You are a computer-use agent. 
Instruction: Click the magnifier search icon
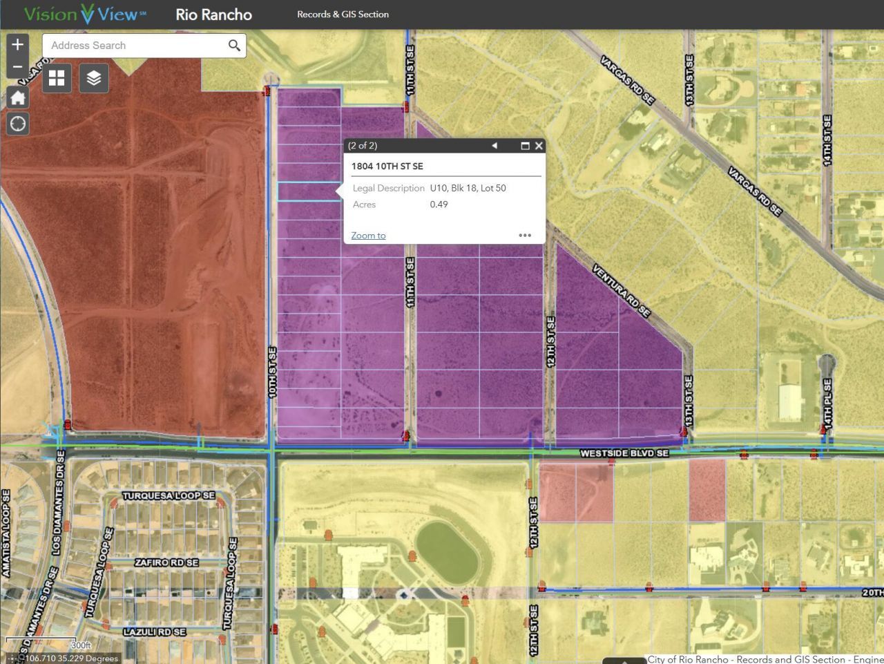click(x=234, y=46)
